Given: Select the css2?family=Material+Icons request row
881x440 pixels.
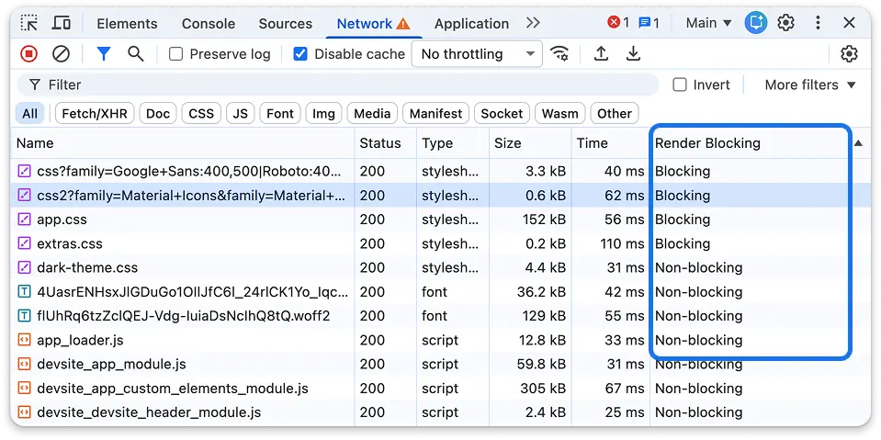Looking at the screenshot, I should point(441,195).
